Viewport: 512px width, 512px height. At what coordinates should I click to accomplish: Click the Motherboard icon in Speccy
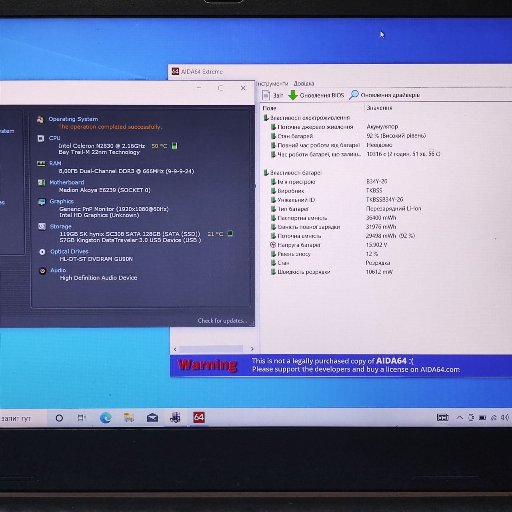(x=41, y=182)
